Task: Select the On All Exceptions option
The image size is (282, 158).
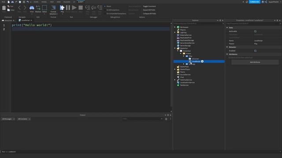Action: click(111, 10)
